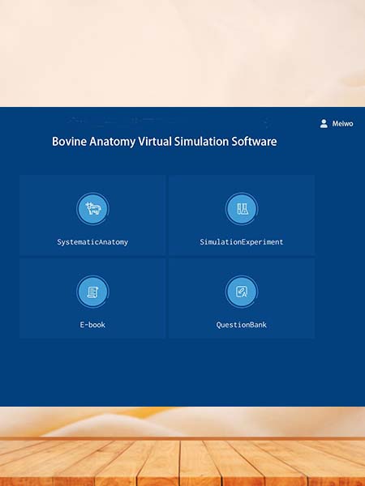Open the Meiwo account name
This screenshot has height=486, width=365.
click(342, 124)
